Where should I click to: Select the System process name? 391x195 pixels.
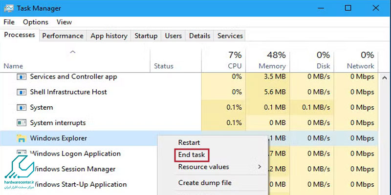[x=42, y=108]
